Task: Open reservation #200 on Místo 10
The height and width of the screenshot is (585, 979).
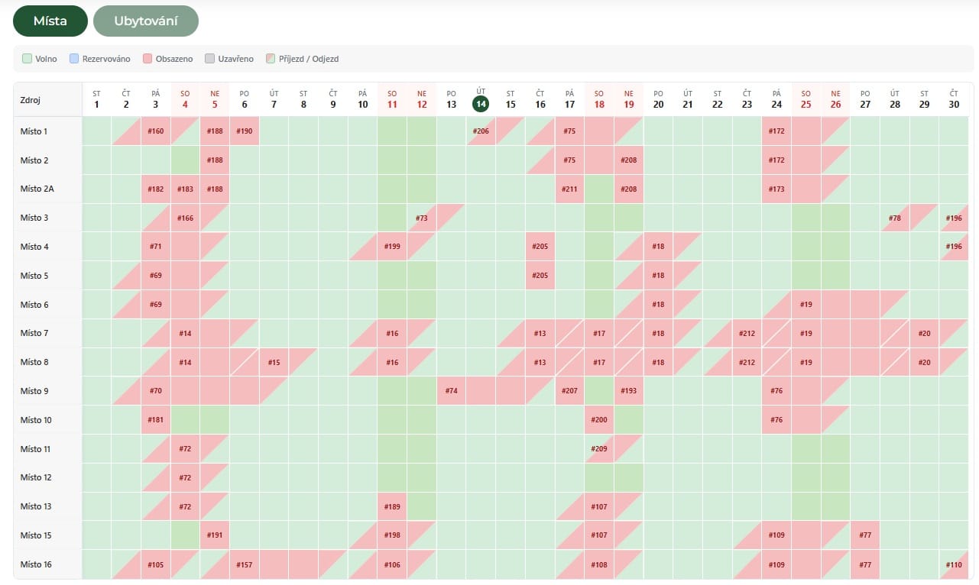Action: click(x=599, y=420)
